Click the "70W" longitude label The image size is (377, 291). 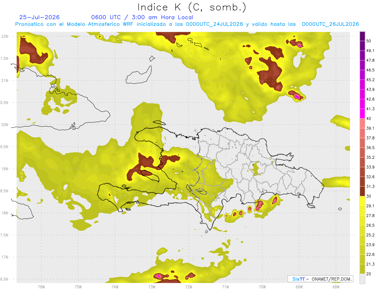pos(262,287)
